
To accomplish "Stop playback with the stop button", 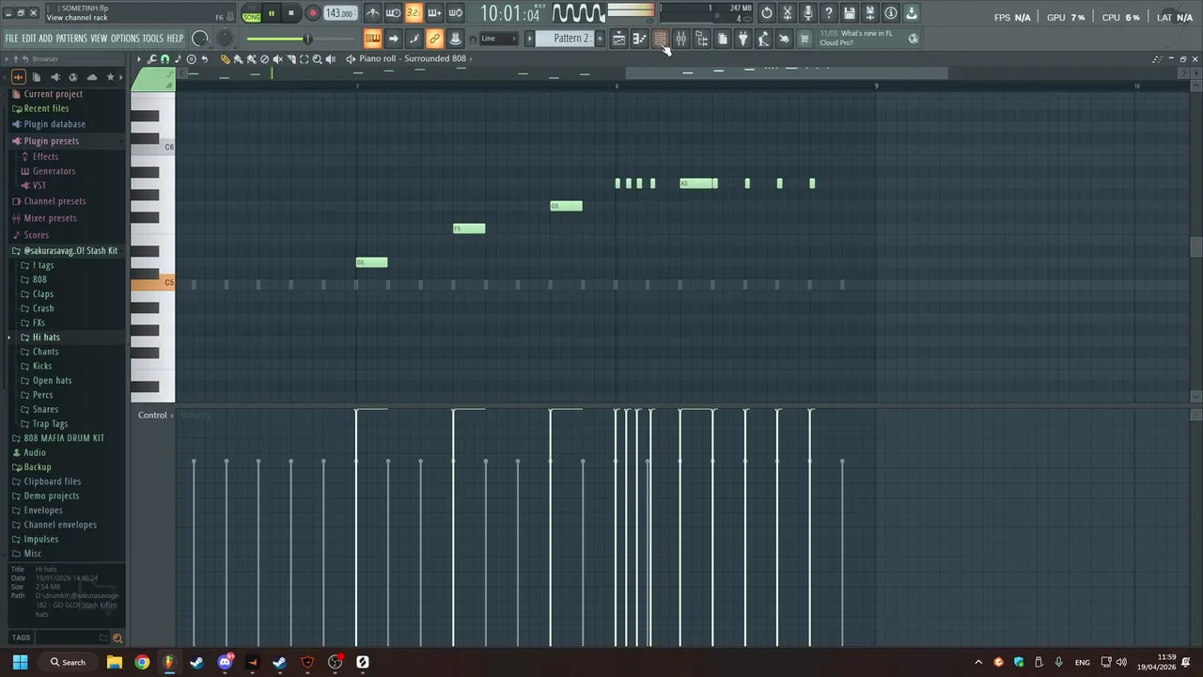I will coord(291,13).
